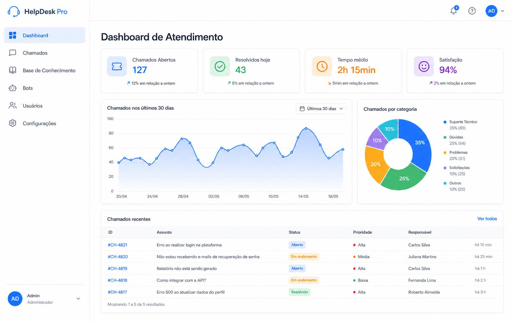Click the Base de Conhecimento book icon
Viewport: 512px width, 322px height.
[12, 70]
